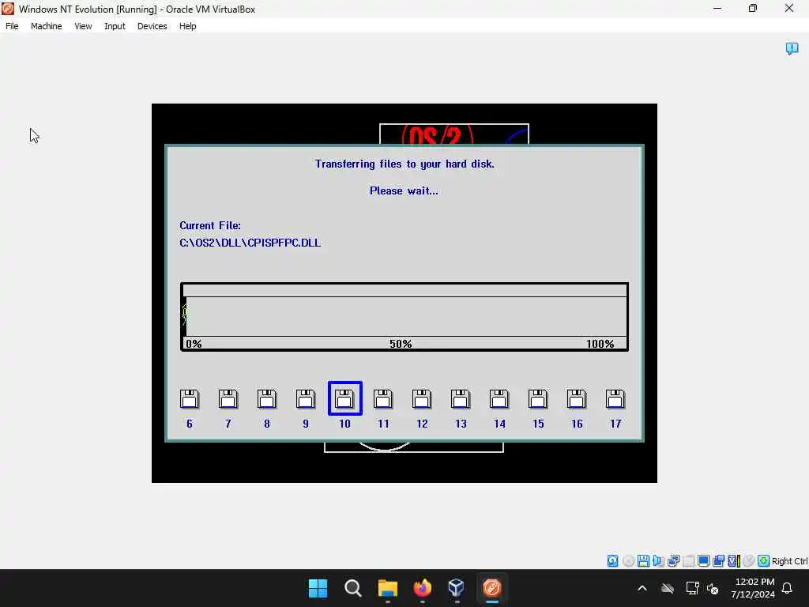Screen dimensions: 809x607
Task: Open the View menu
Action: [x=83, y=26]
